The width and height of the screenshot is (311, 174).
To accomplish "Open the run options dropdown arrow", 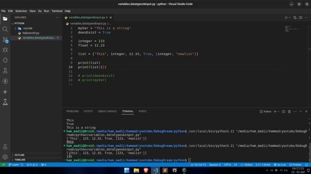I will click(290, 17).
